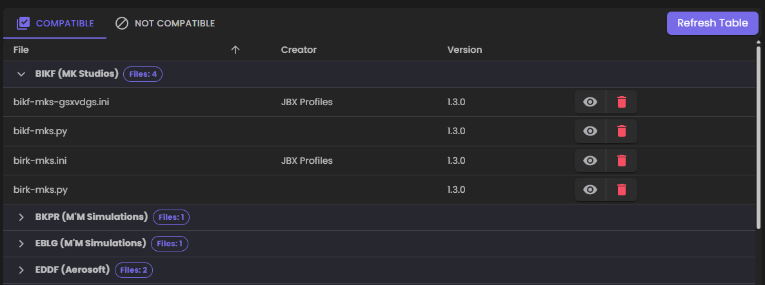Click the Compatible tab checkmark icon
765x285 pixels.
(x=23, y=23)
